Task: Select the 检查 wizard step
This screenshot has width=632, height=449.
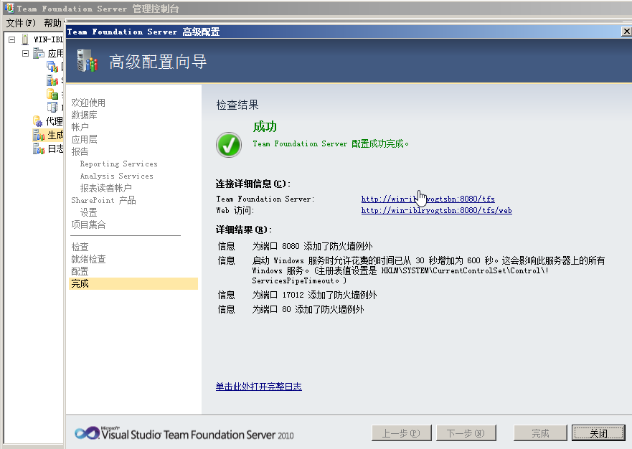Action: 80,247
